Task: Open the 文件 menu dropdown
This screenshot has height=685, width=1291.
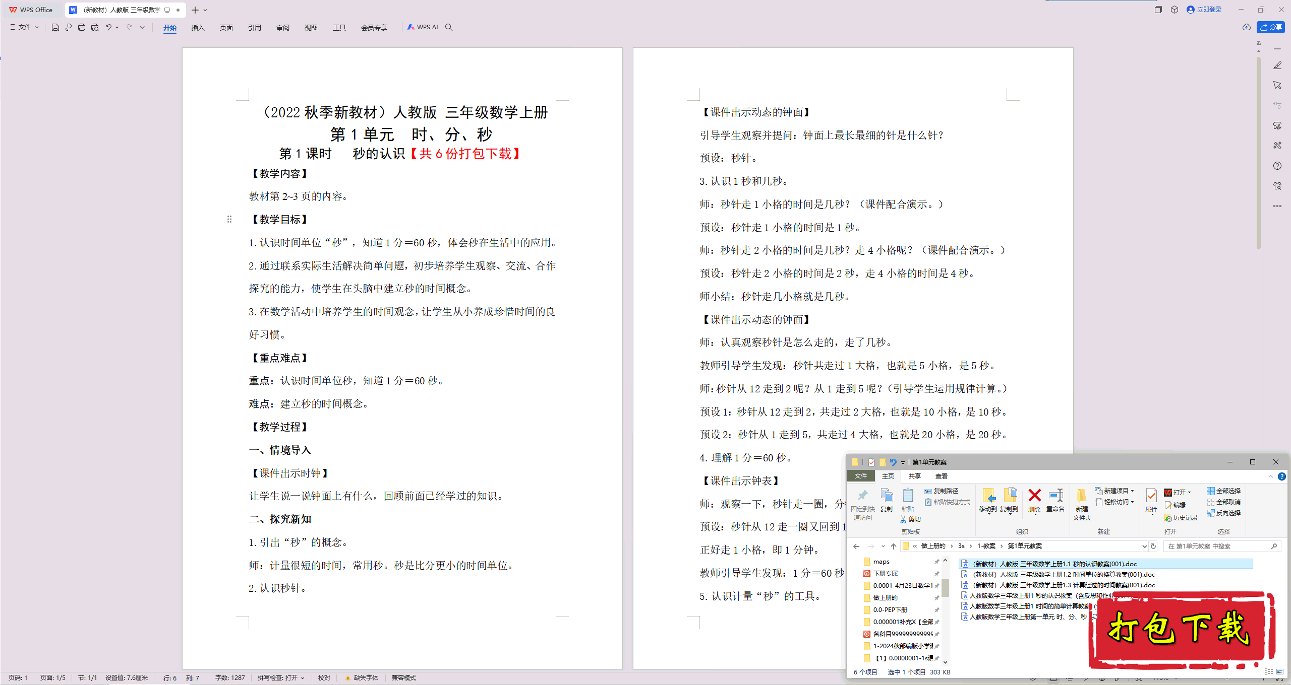Action: point(24,27)
